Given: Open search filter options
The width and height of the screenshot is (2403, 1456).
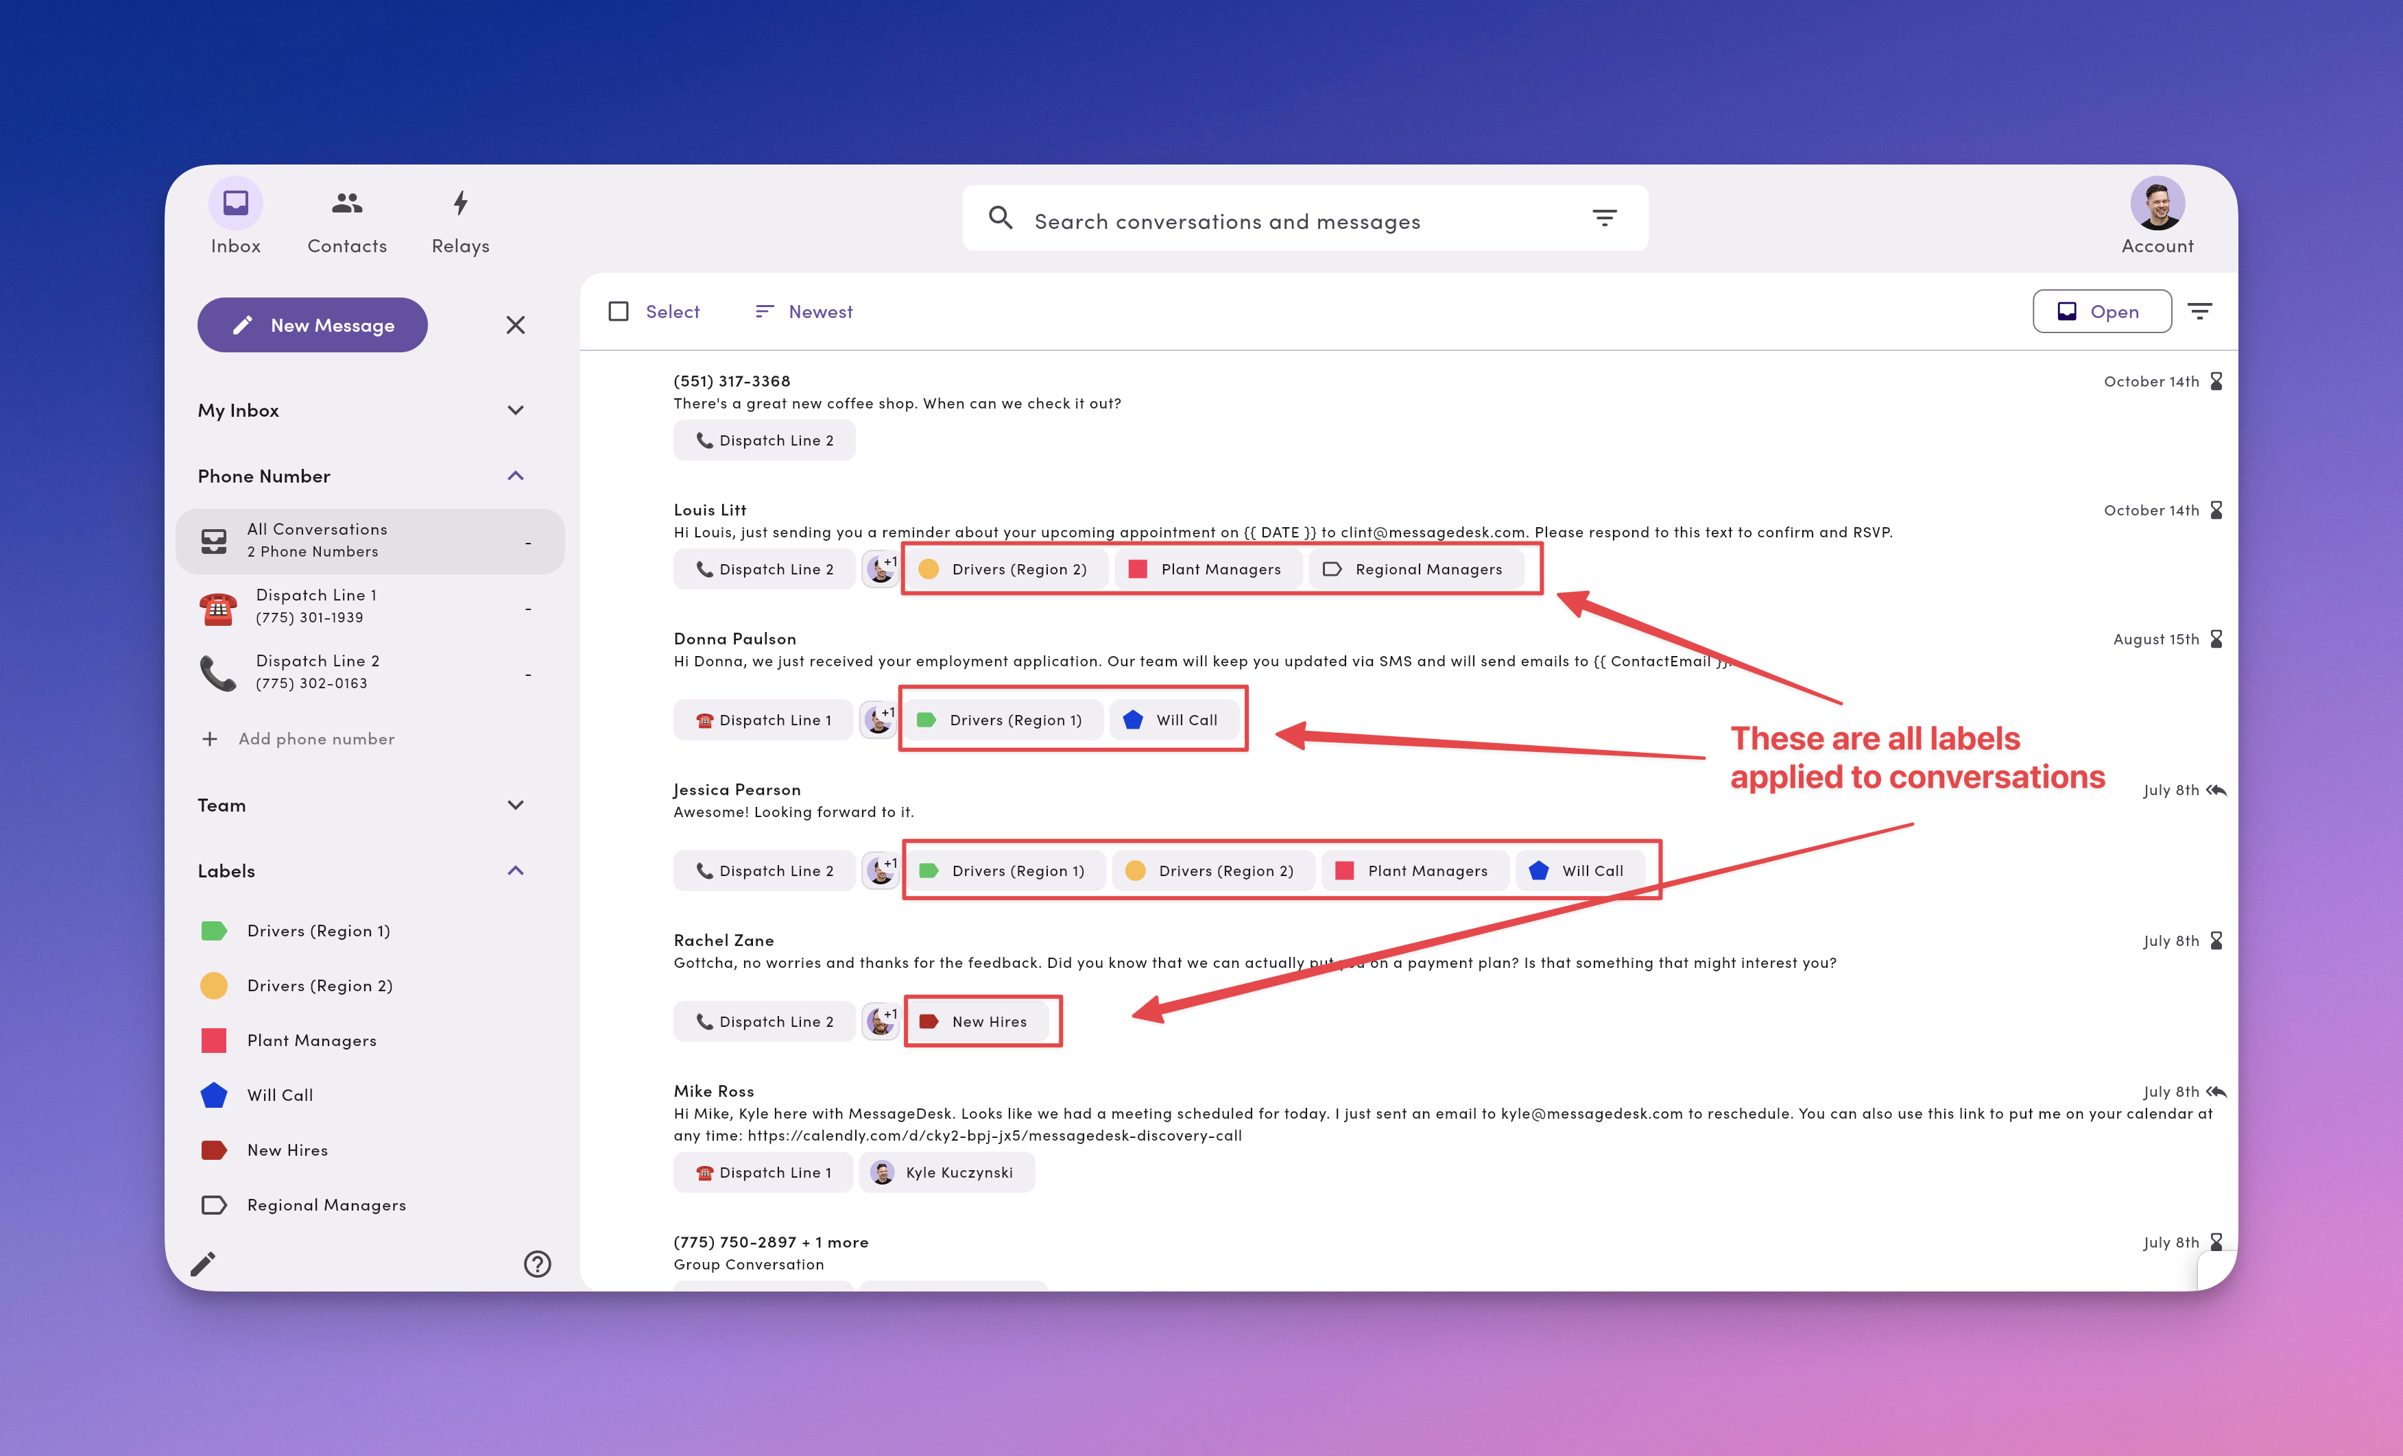Looking at the screenshot, I should click(x=1604, y=218).
